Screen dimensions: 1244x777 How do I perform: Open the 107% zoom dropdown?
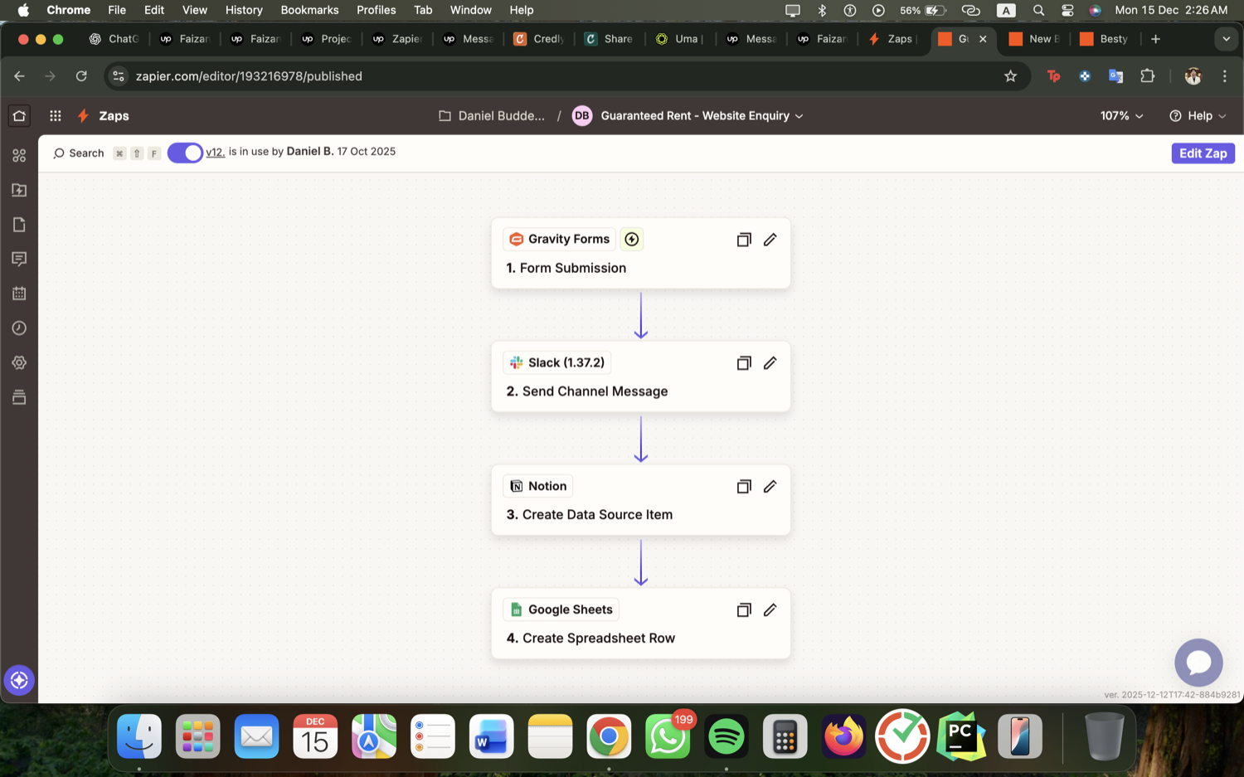(x=1121, y=116)
